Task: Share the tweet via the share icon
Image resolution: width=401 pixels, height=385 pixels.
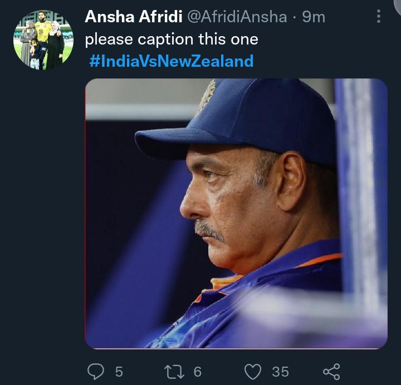Action: point(331,372)
